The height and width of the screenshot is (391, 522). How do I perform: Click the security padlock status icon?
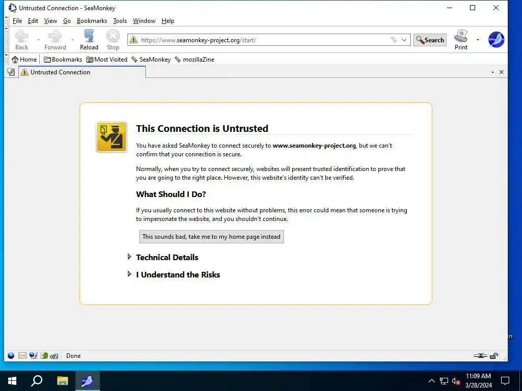tap(494, 356)
